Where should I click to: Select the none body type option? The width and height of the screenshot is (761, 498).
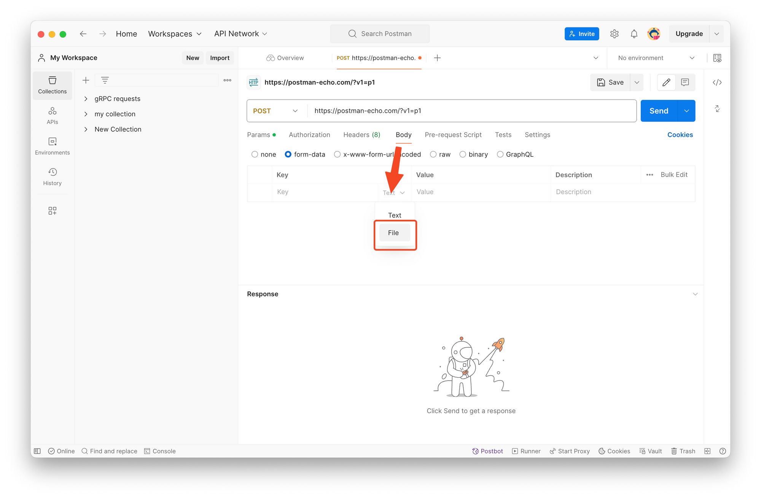point(255,154)
